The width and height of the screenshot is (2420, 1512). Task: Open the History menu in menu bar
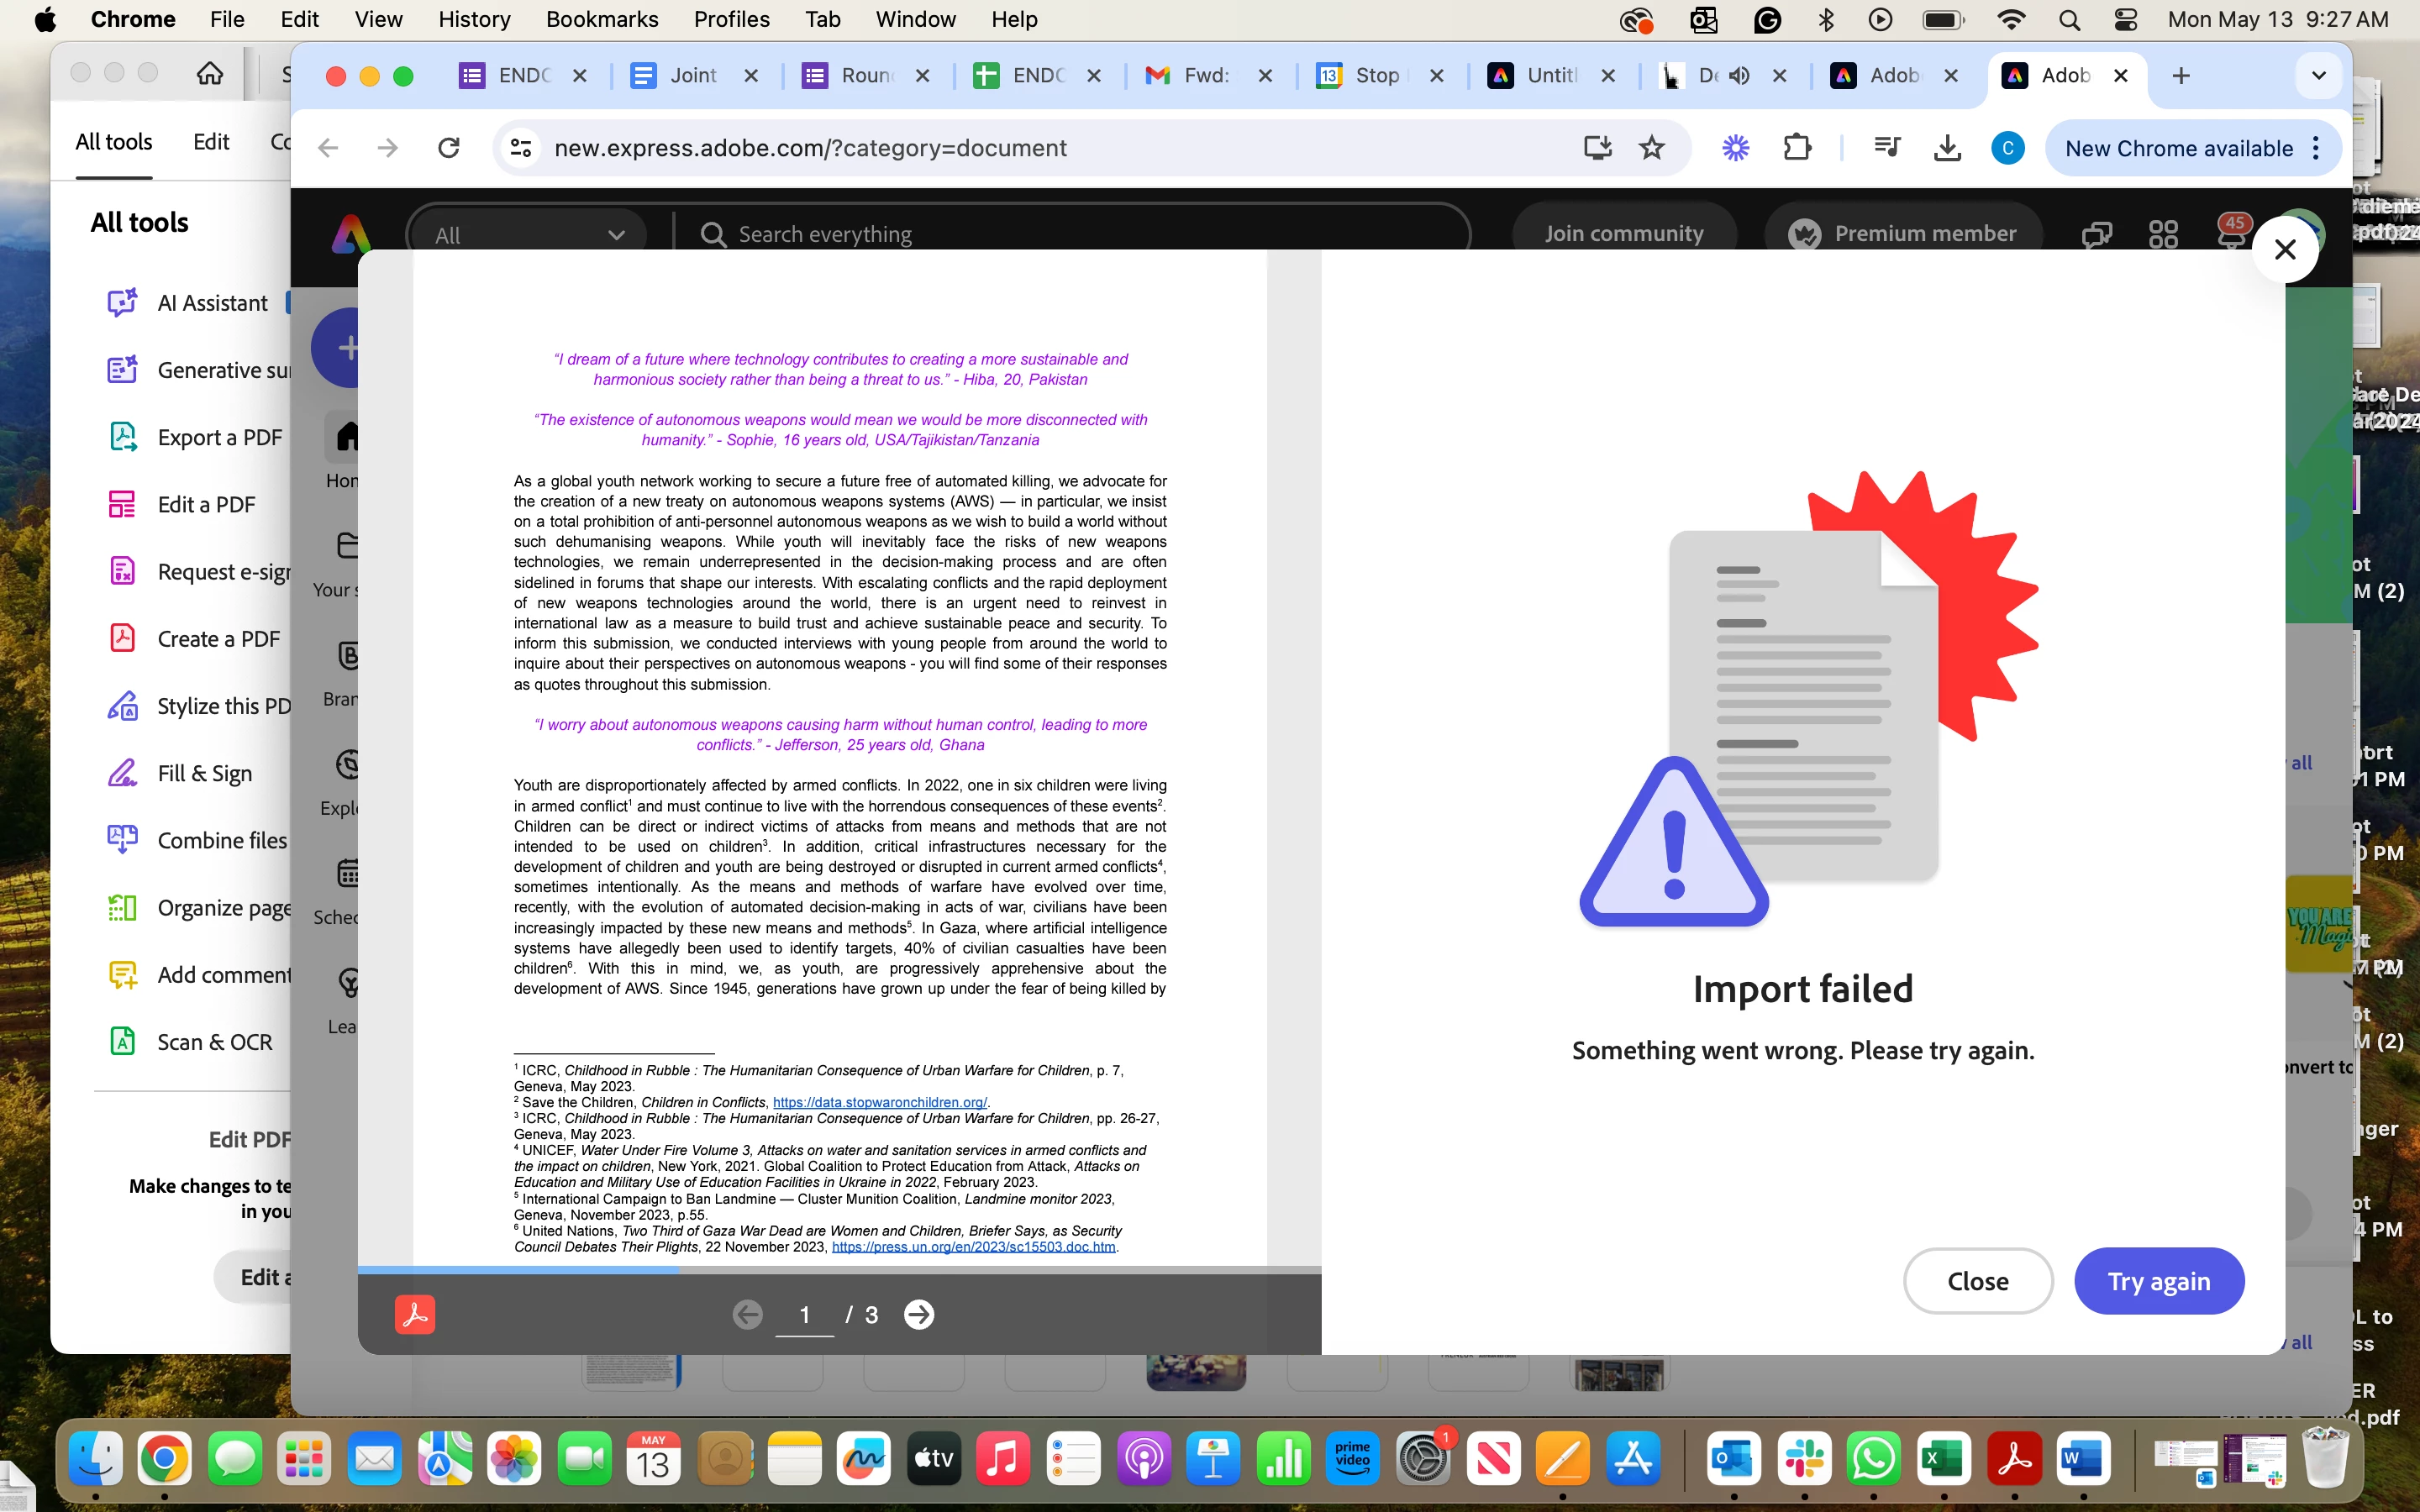pyautogui.click(x=473, y=19)
